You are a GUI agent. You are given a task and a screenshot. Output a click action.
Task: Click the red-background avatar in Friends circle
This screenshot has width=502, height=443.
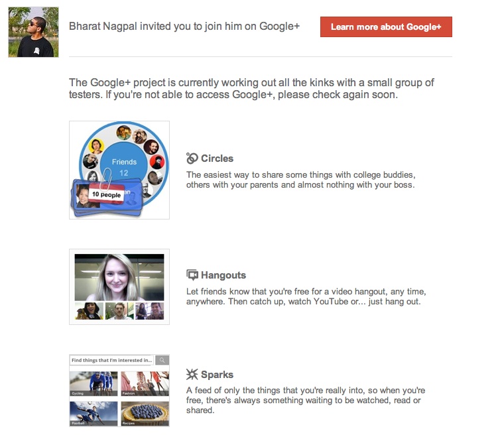tap(157, 162)
